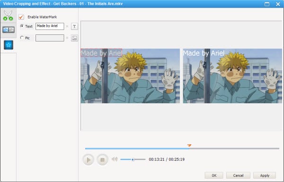Click the empty picture path field
Image resolution: width=284 pixels, height=182 pixels.
coord(50,38)
